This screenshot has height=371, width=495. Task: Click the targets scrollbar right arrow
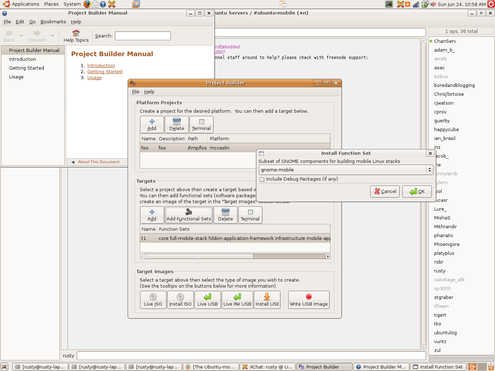click(x=328, y=256)
